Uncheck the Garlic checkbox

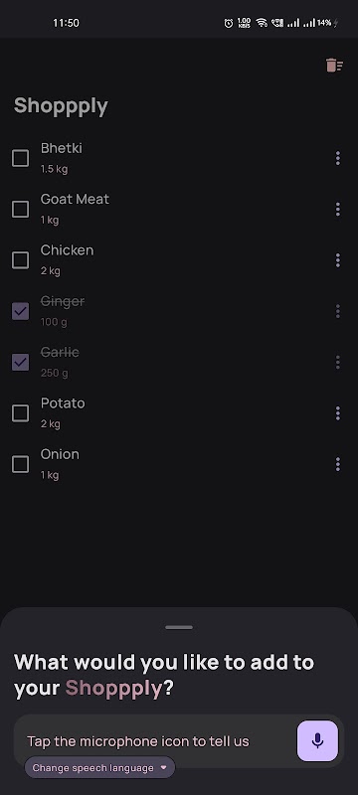pyautogui.click(x=20, y=362)
